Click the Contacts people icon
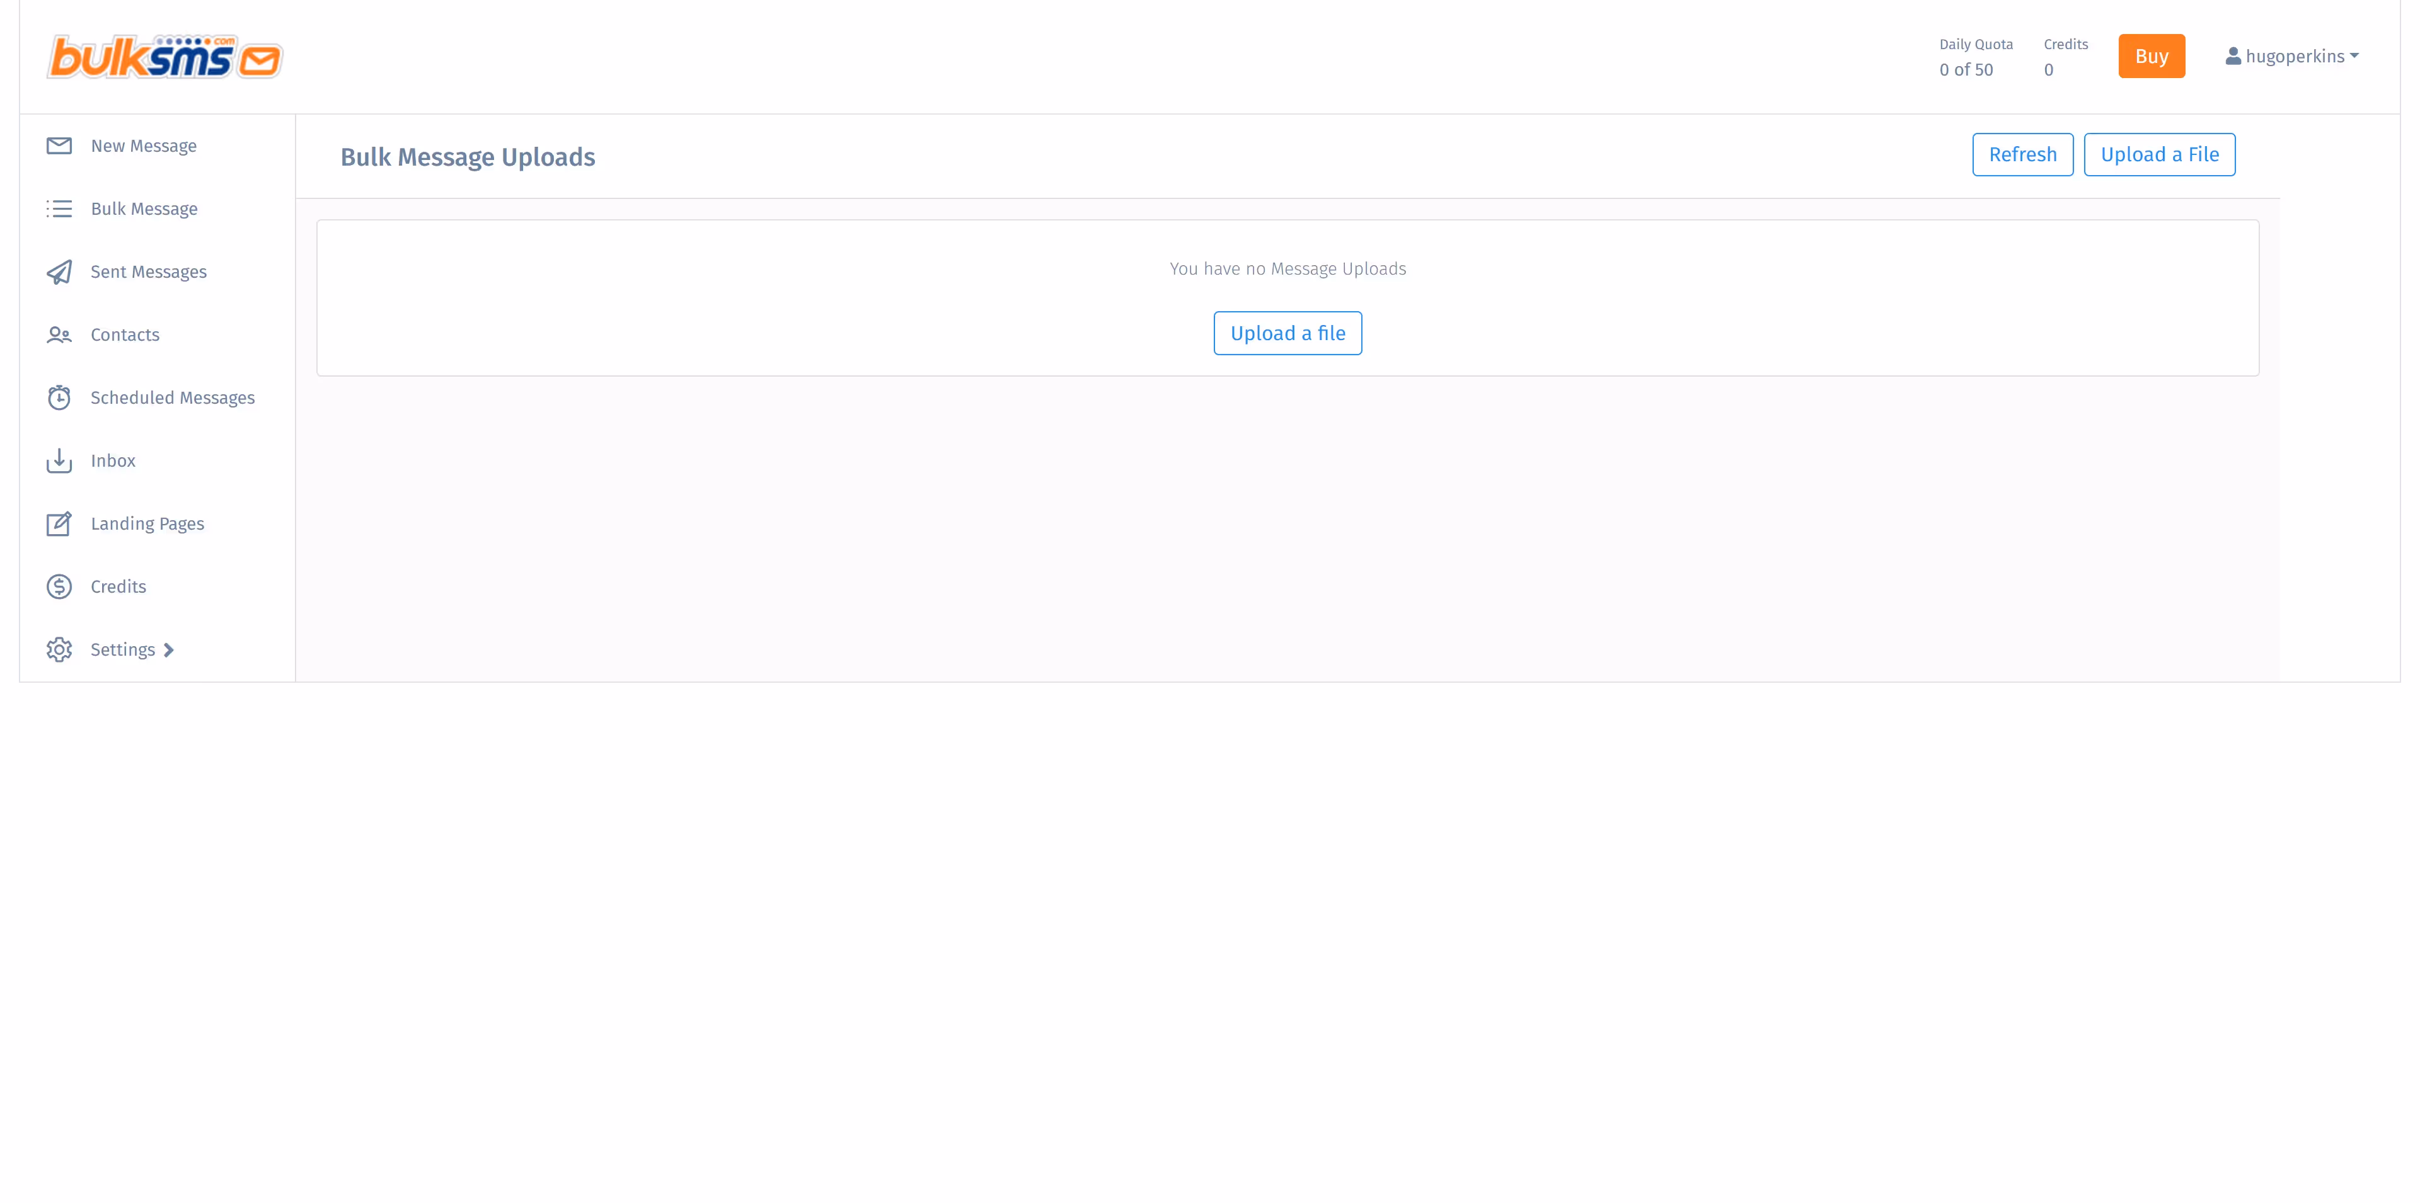 click(x=59, y=334)
